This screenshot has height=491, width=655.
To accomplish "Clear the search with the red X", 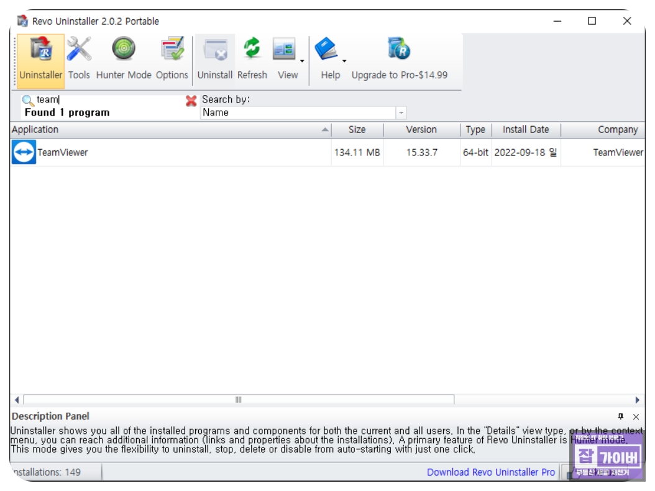I will [x=191, y=101].
